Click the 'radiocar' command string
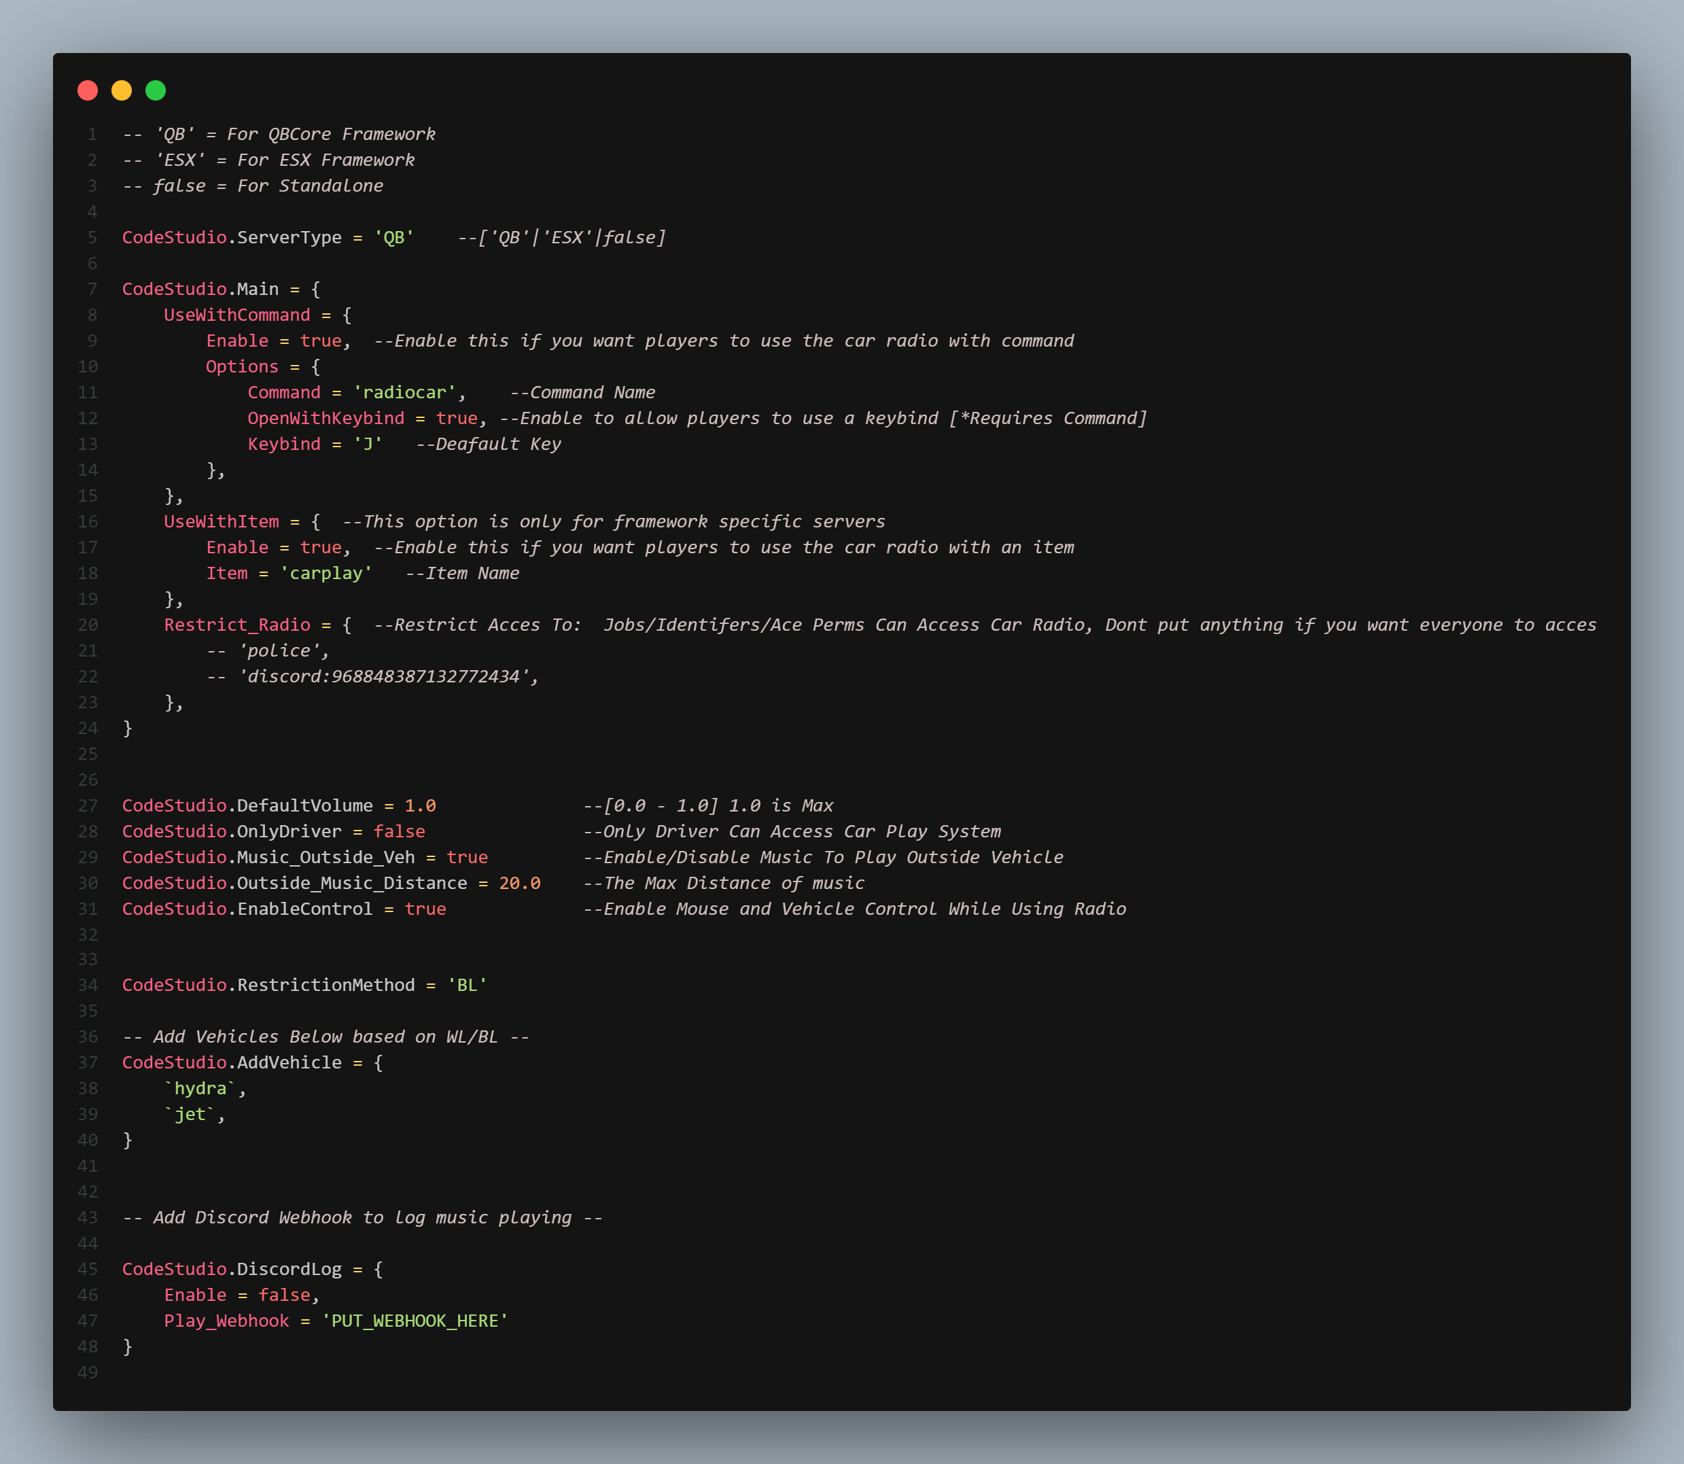This screenshot has height=1464, width=1684. click(x=404, y=393)
